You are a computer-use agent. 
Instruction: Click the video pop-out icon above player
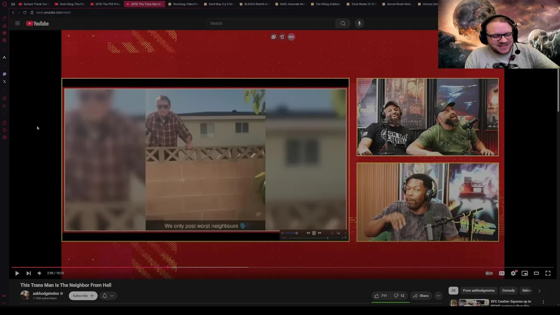[273, 37]
